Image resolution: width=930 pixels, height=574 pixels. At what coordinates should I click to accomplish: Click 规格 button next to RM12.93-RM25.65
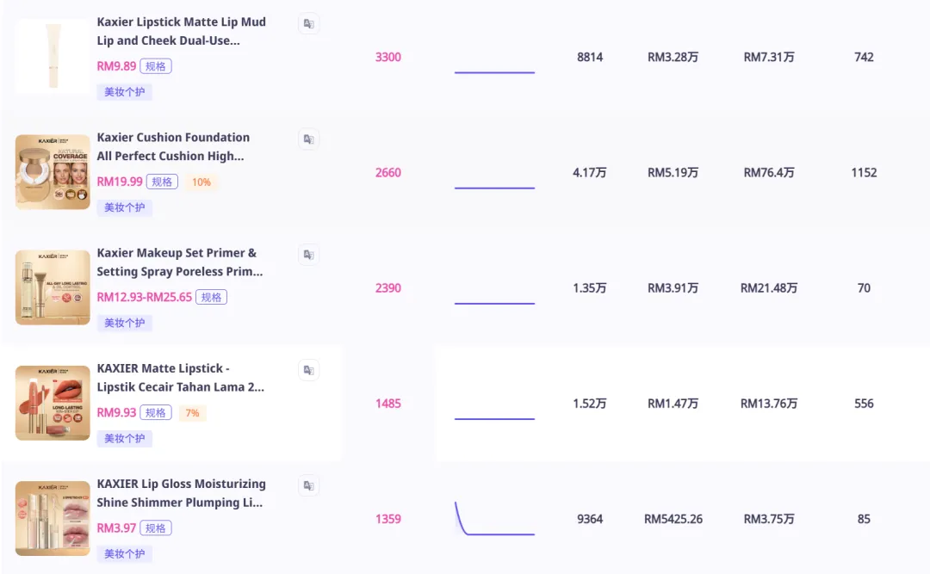(211, 297)
